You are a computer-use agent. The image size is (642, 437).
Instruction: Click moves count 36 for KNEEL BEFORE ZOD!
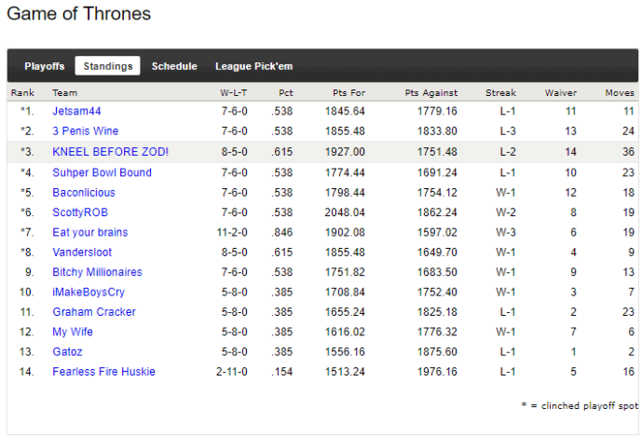click(x=628, y=152)
